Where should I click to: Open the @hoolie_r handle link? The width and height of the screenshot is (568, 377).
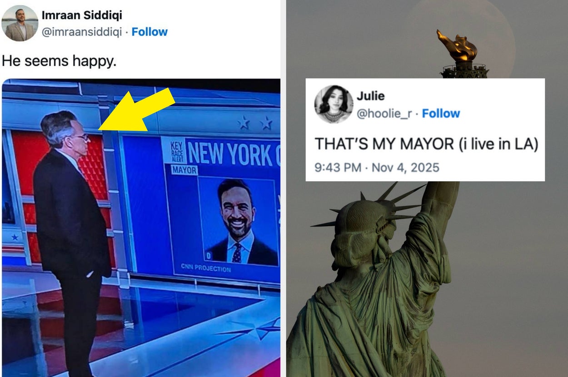pyautogui.click(x=384, y=114)
